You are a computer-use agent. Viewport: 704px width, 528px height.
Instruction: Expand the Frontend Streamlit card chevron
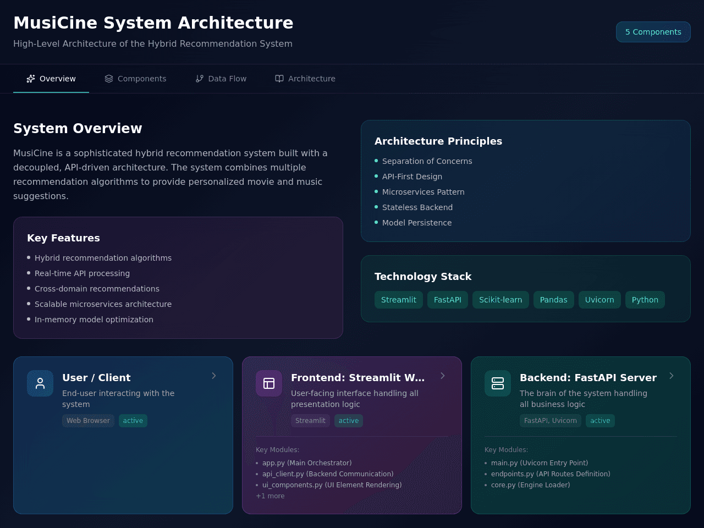coord(443,376)
